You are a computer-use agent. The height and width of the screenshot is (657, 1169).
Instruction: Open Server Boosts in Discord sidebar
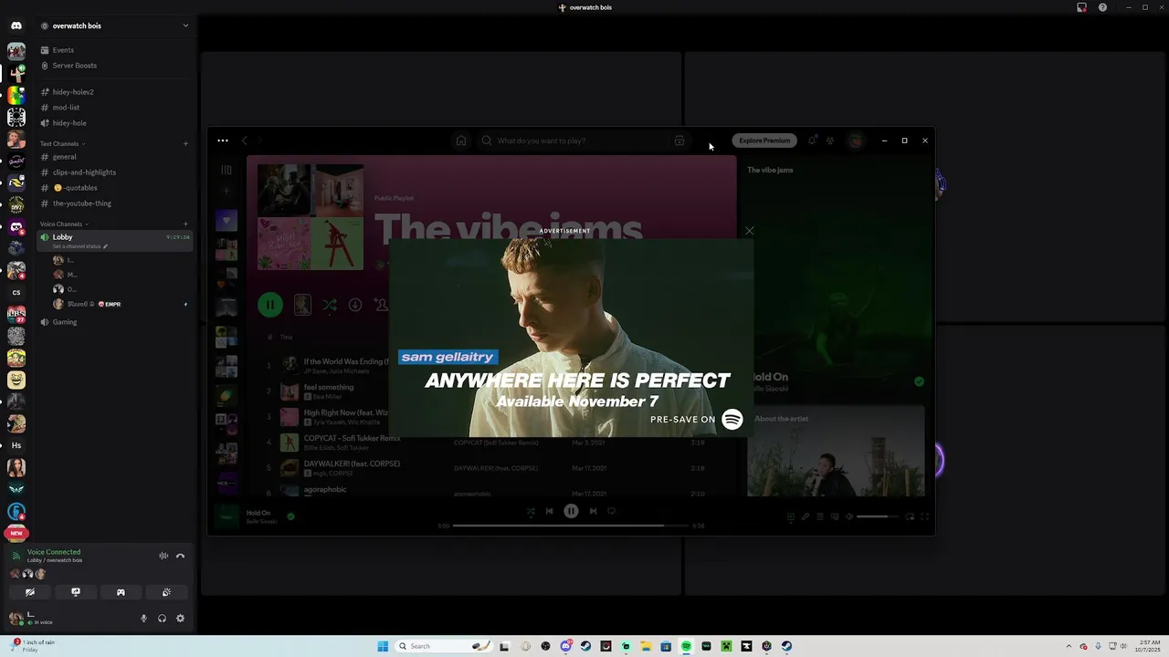74,66
